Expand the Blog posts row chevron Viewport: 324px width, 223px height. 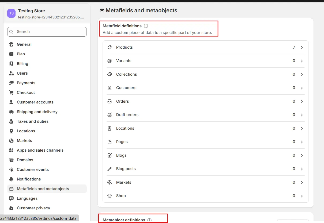[x=302, y=169]
